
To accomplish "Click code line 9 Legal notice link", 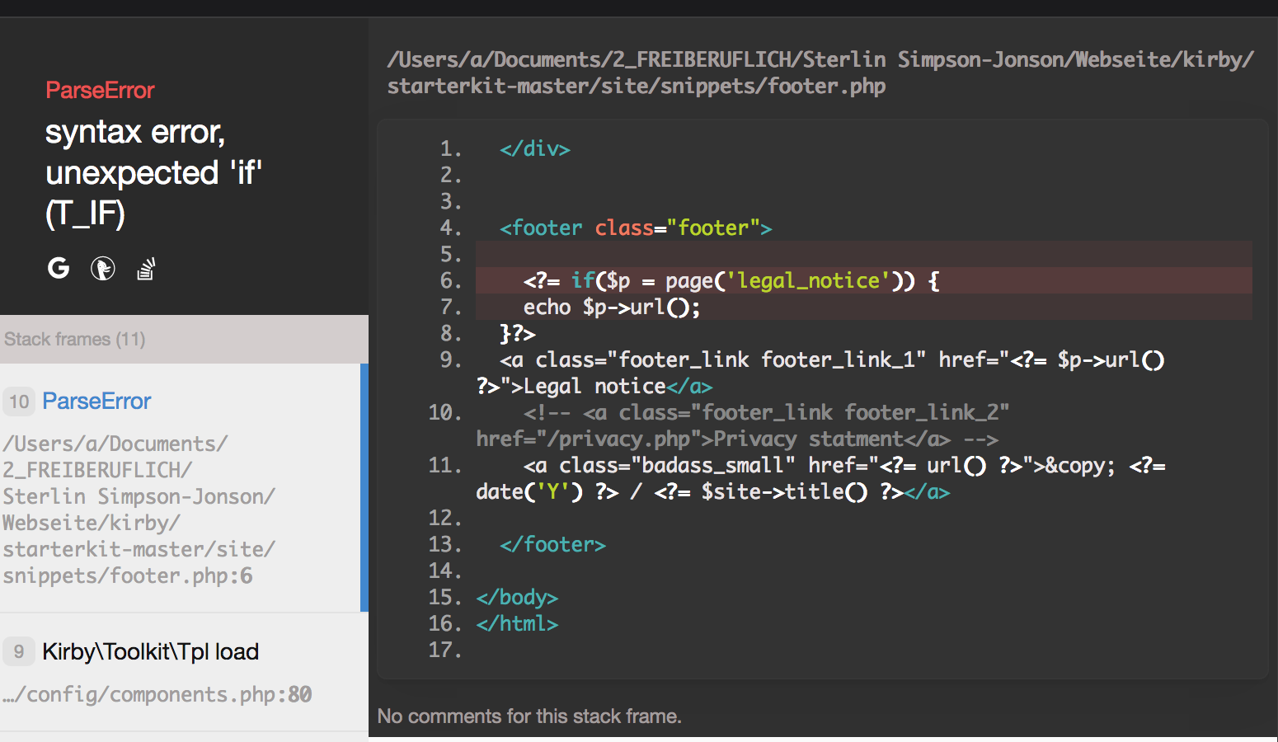I will (820, 373).
